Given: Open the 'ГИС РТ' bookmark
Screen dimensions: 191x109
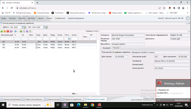Looking at the screenshot, I should tap(6, 13).
